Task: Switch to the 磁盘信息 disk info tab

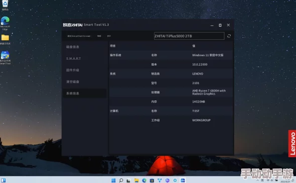Action: [73, 47]
